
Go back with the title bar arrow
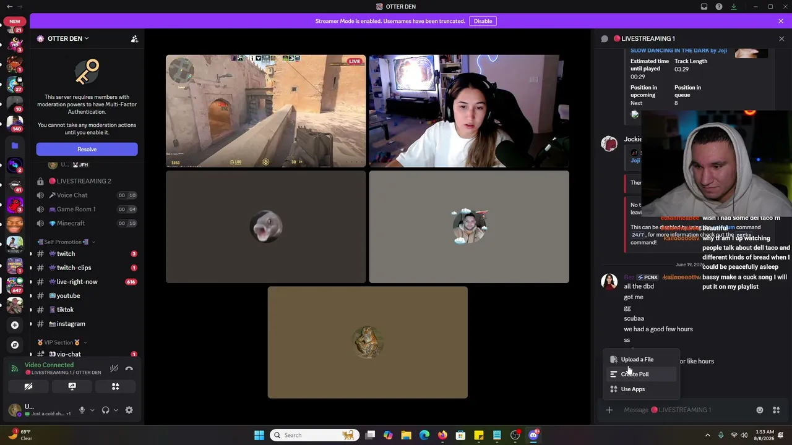point(9,7)
